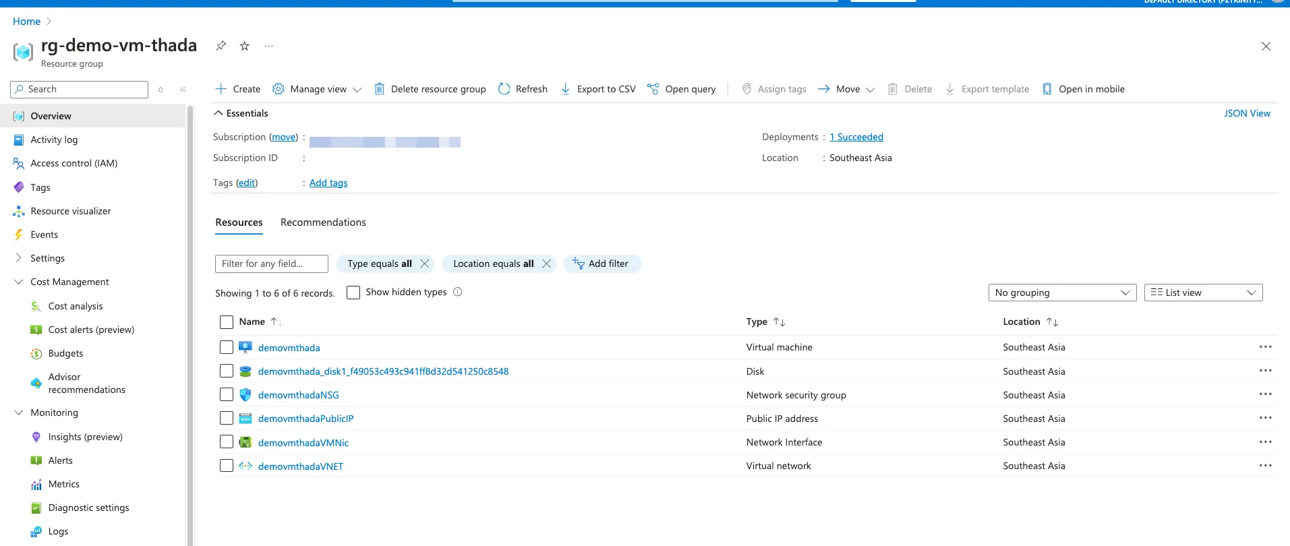Click the shield icon for demovmthadaNSG
Image resolution: width=1290 pixels, height=546 pixels.
coord(245,395)
